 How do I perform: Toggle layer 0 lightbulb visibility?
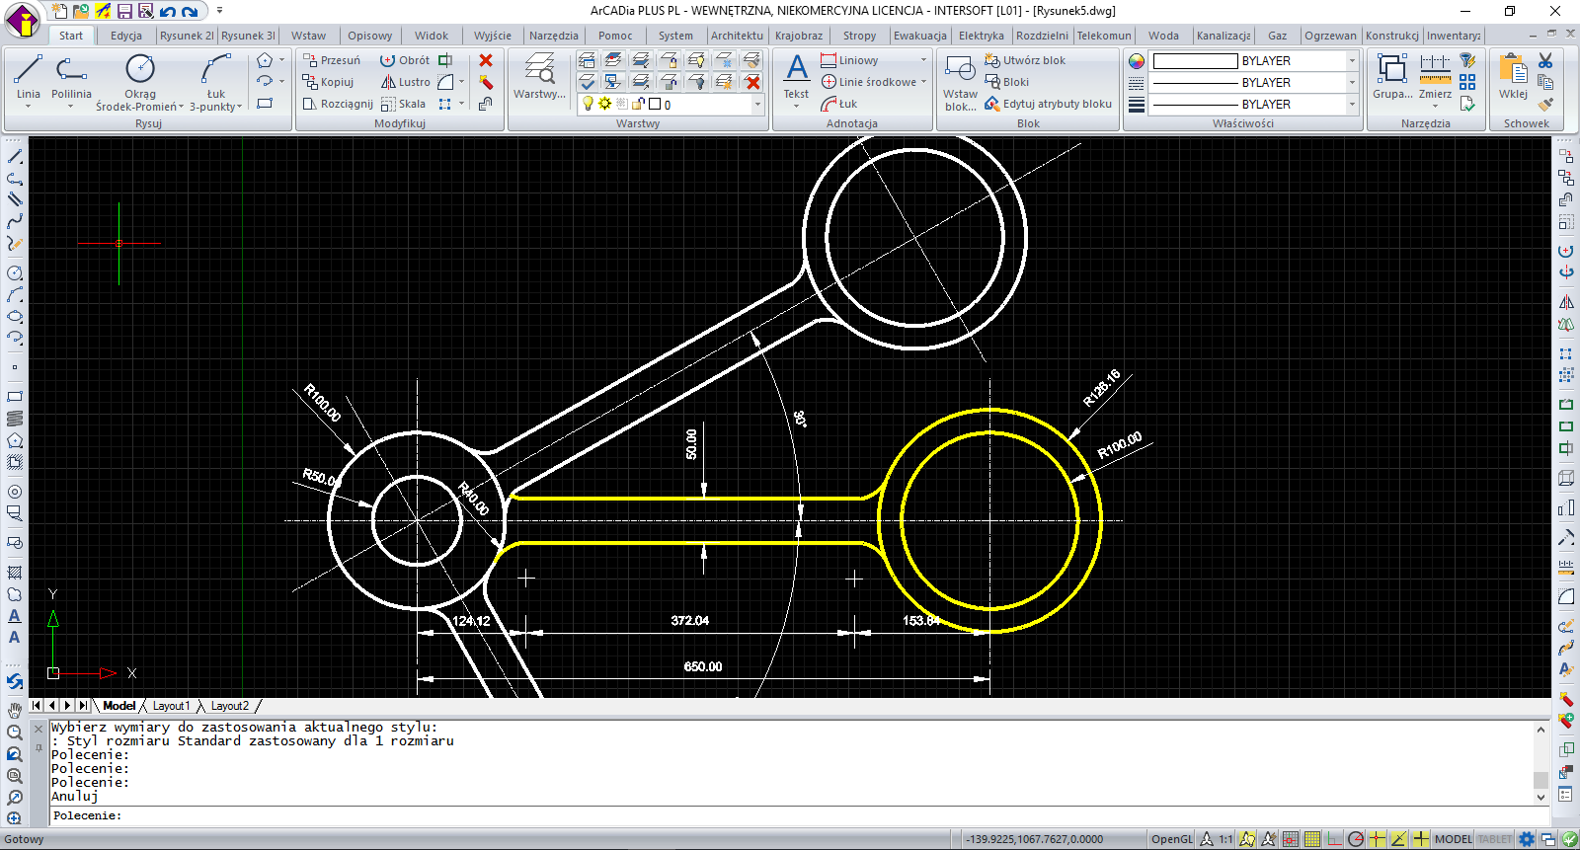click(588, 104)
